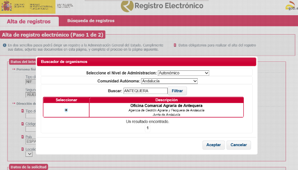Select the Oficina Comarcal Agraria de Antequera radio button

66,110
